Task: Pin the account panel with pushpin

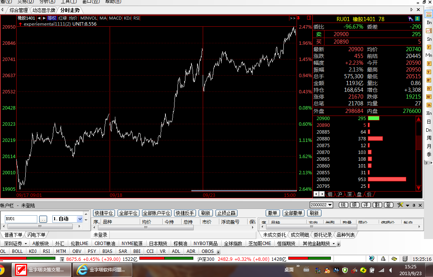Action: pos(414,205)
